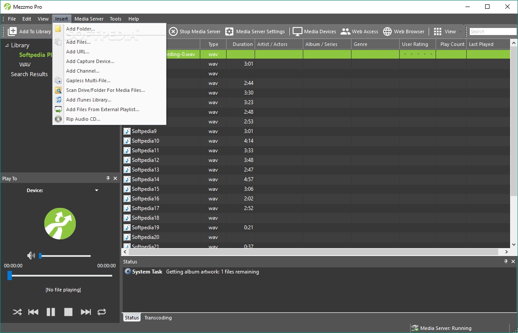
Task: Click Stop Media Server toolbar button
Action: tap(195, 32)
